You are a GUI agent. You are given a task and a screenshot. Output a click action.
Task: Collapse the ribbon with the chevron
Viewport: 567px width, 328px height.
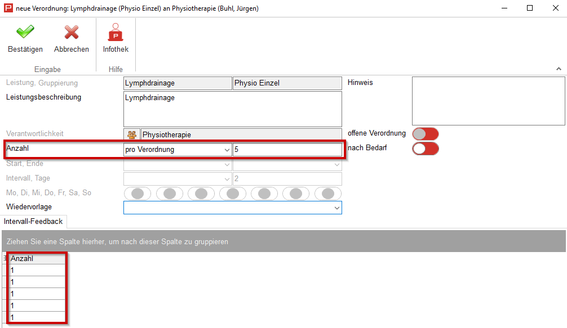click(x=559, y=69)
